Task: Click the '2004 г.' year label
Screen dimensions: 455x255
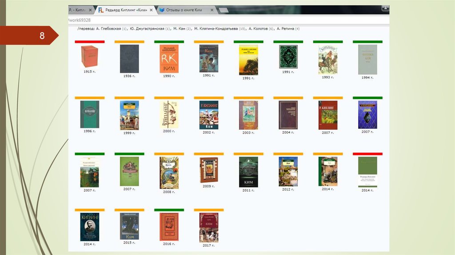Action: [288, 132]
